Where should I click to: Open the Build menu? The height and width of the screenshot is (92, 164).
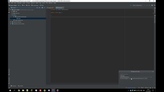click(37, 3)
